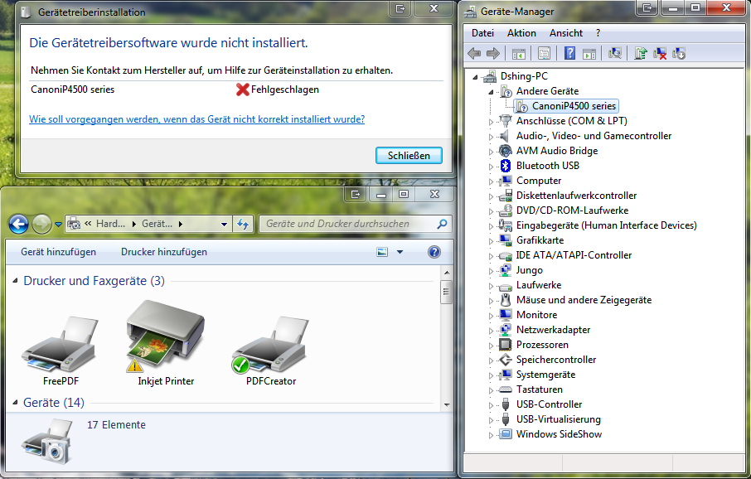Screen dimensions: 751x479
Task: Click the blue Back button in Geräte und Drucker
Action: point(18,224)
